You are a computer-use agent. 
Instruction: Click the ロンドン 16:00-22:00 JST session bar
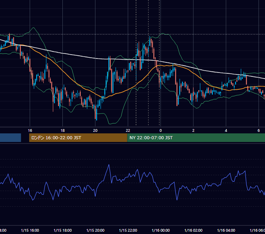[x=78, y=138]
